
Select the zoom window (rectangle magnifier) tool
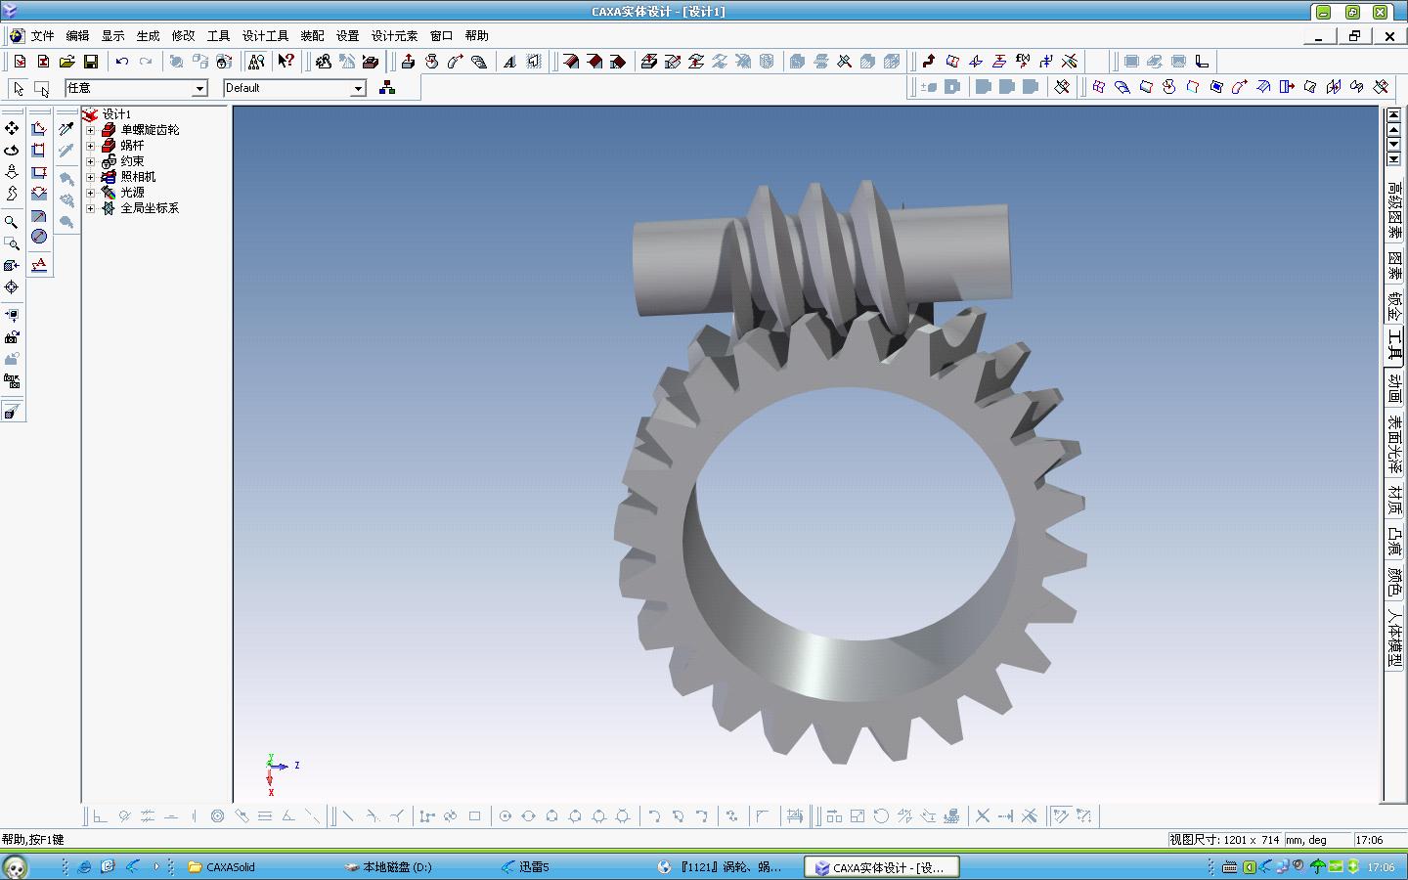[12, 243]
